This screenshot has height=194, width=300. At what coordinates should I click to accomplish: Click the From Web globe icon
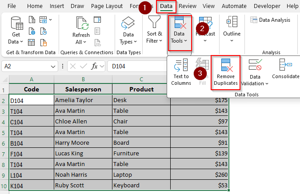pos(32,31)
